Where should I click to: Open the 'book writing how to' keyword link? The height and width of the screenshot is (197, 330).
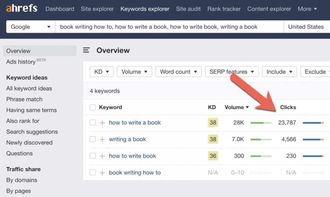[135, 173]
